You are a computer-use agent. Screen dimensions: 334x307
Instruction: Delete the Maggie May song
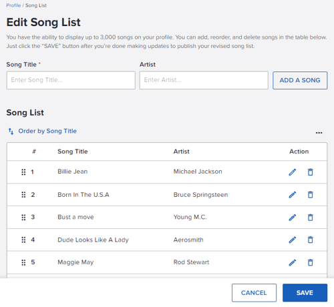point(310,262)
